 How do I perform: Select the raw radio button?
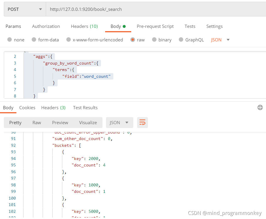(x=133, y=40)
